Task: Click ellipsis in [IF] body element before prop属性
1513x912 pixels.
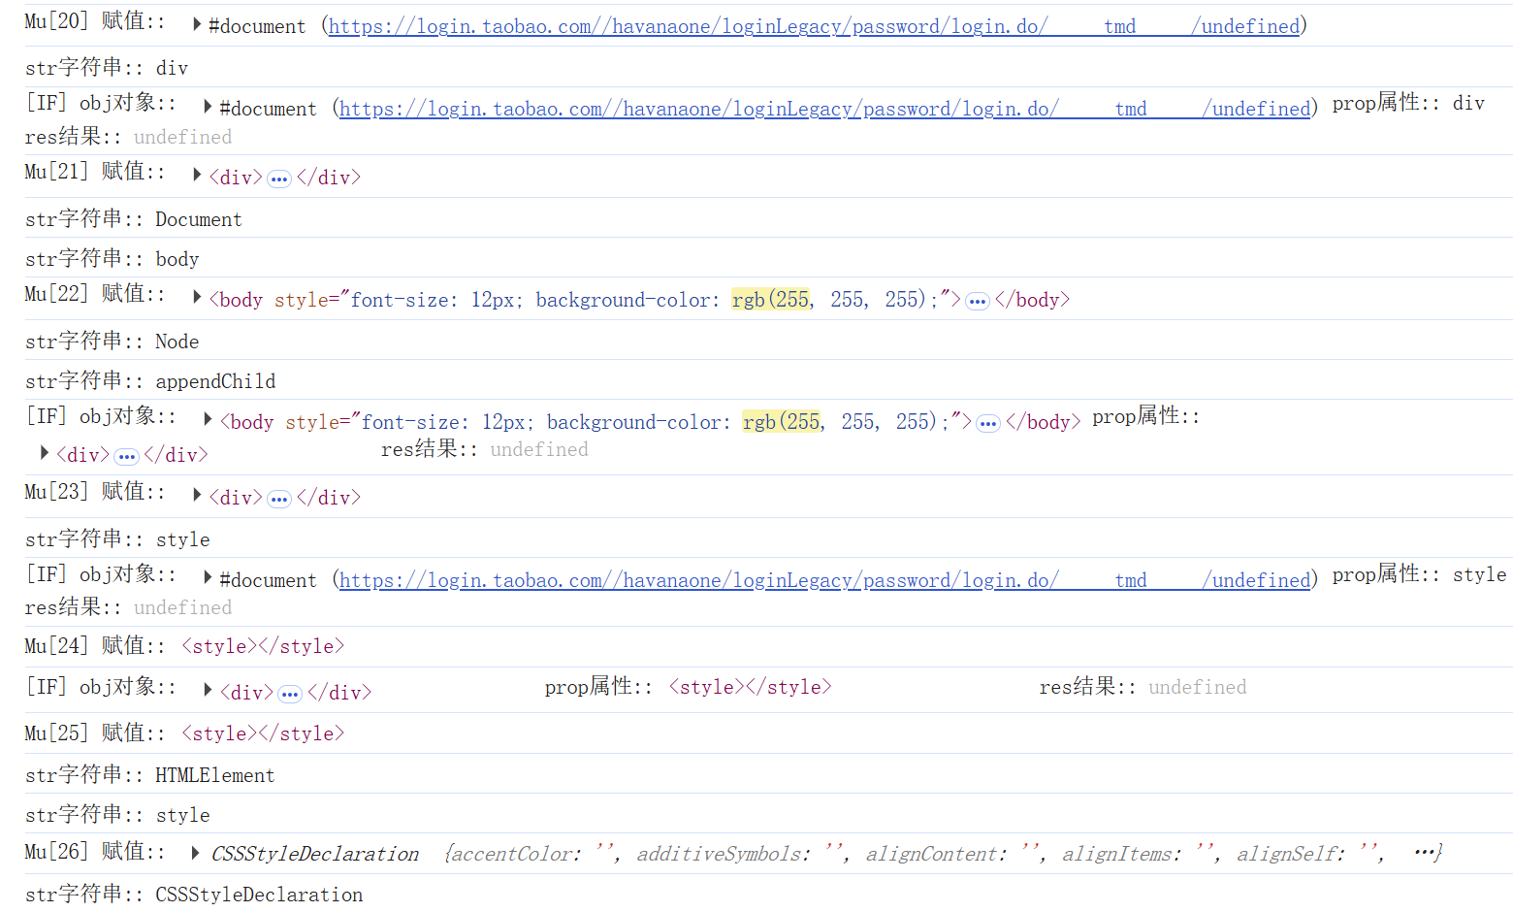Action: point(988,423)
